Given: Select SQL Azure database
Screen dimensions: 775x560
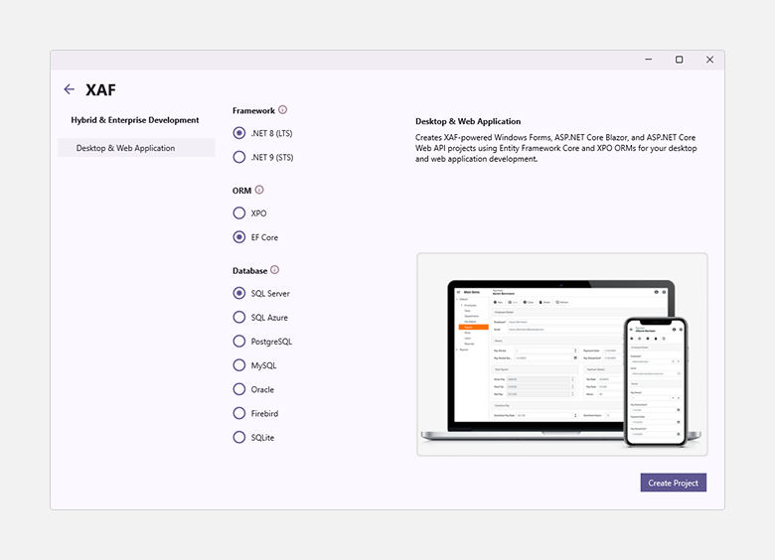Looking at the screenshot, I should pos(238,318).
